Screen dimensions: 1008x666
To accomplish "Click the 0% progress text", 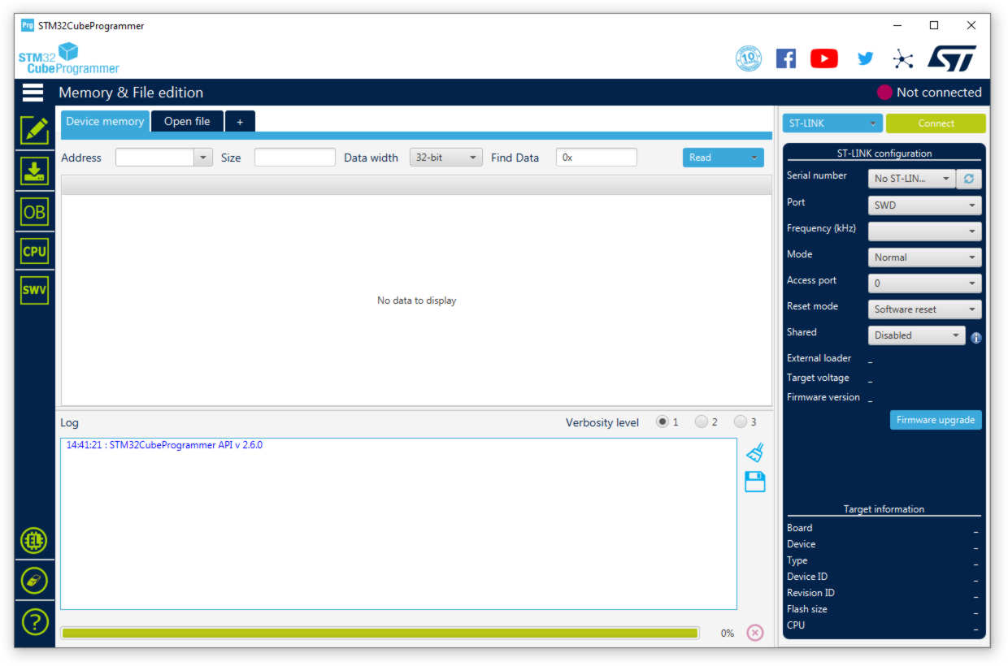I will click(728, 634).
